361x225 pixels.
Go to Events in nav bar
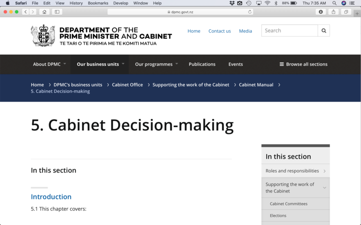(235, 64)
